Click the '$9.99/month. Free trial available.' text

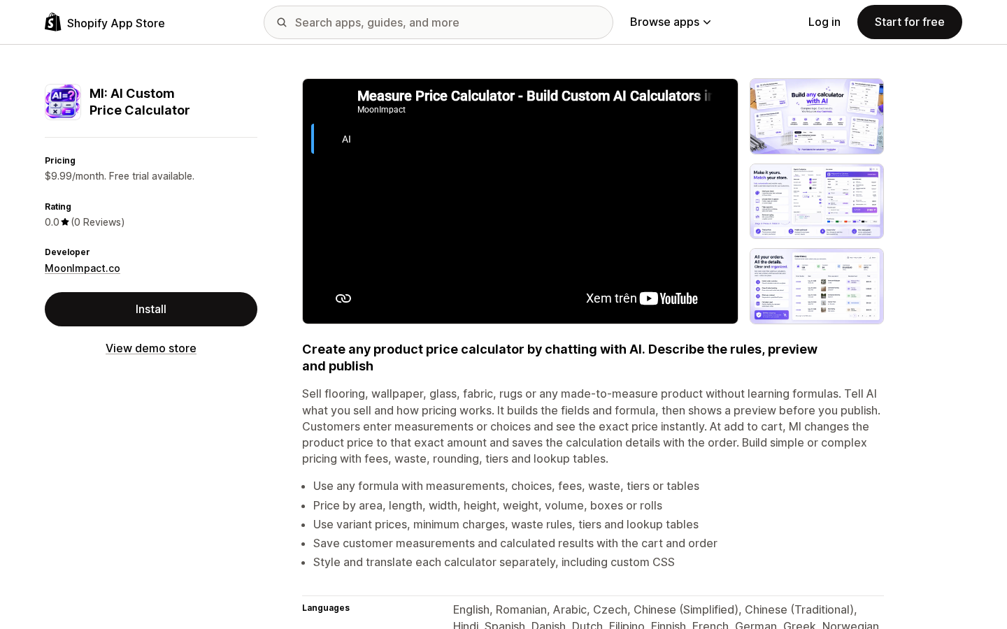point(120,176)
